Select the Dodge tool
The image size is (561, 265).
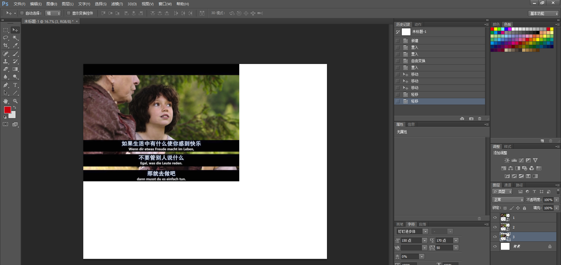coord(15,77)
